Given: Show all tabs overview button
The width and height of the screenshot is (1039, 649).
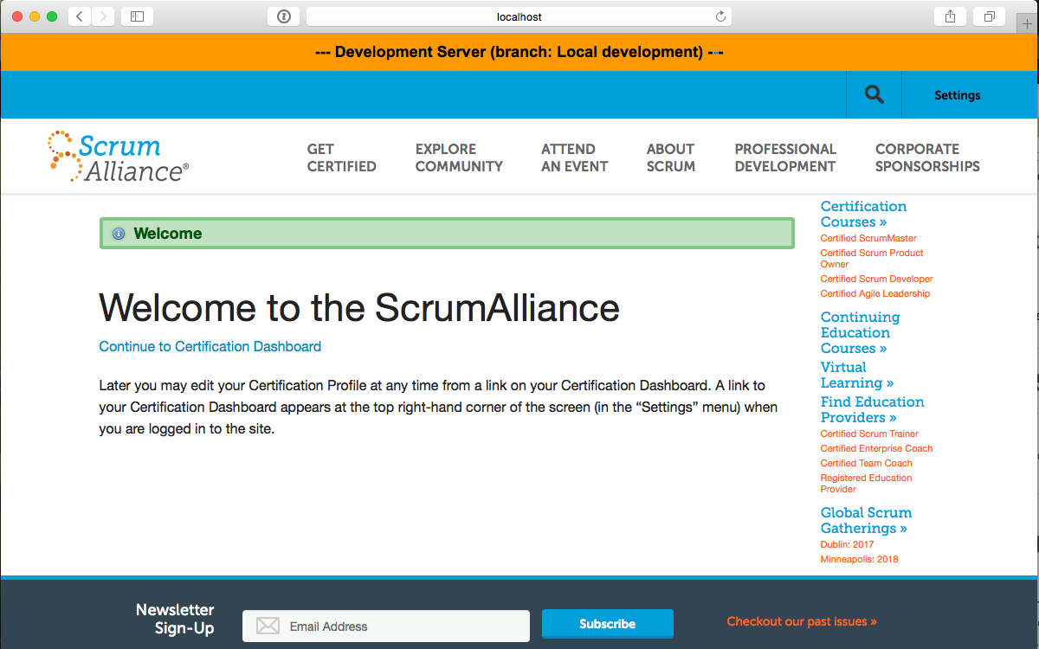Looking at the screenshot, I should [x=989, y=16].
